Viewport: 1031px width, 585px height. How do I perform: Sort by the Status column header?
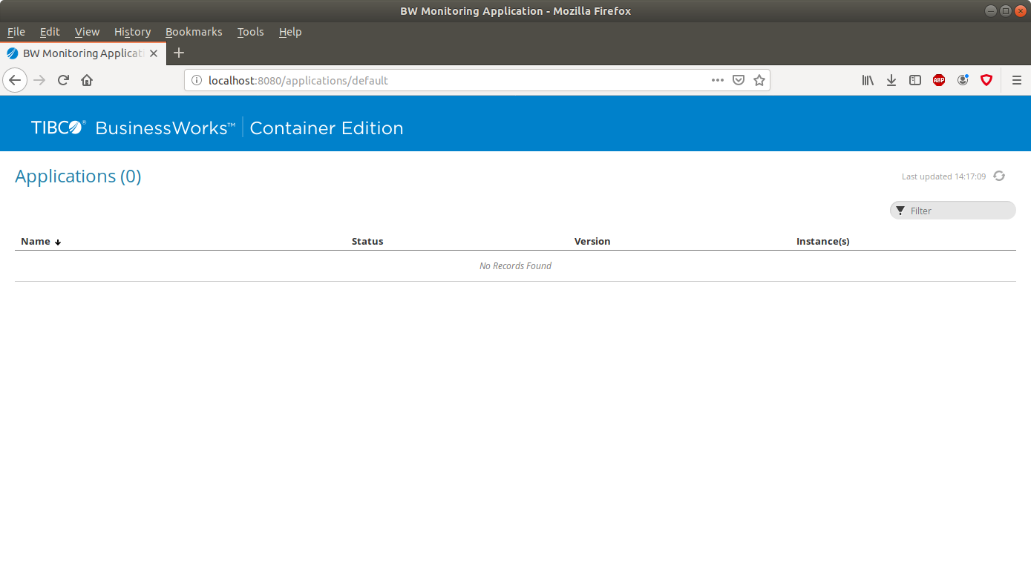[x=367, y=242]
